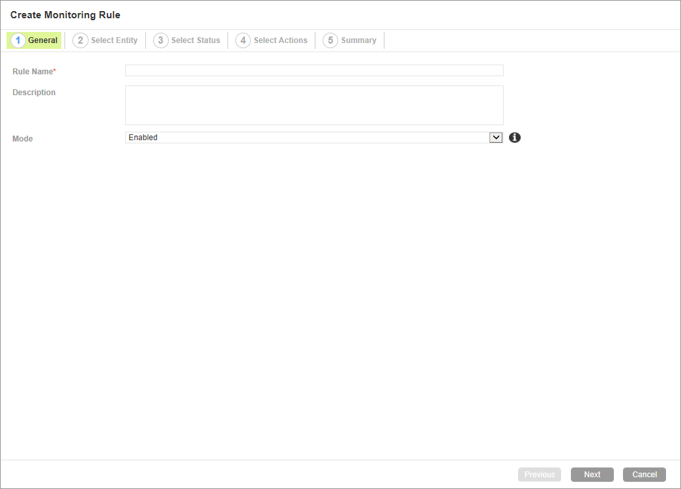Cancel the monitoring rule creation
This screenshot has width=681, height=489.
[x=645, y=475]
